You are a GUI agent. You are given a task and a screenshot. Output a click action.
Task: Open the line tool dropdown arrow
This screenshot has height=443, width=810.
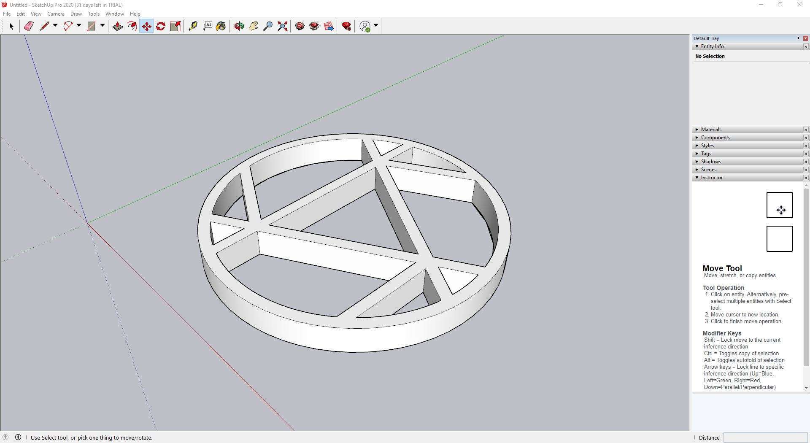(x=55, y=26)
